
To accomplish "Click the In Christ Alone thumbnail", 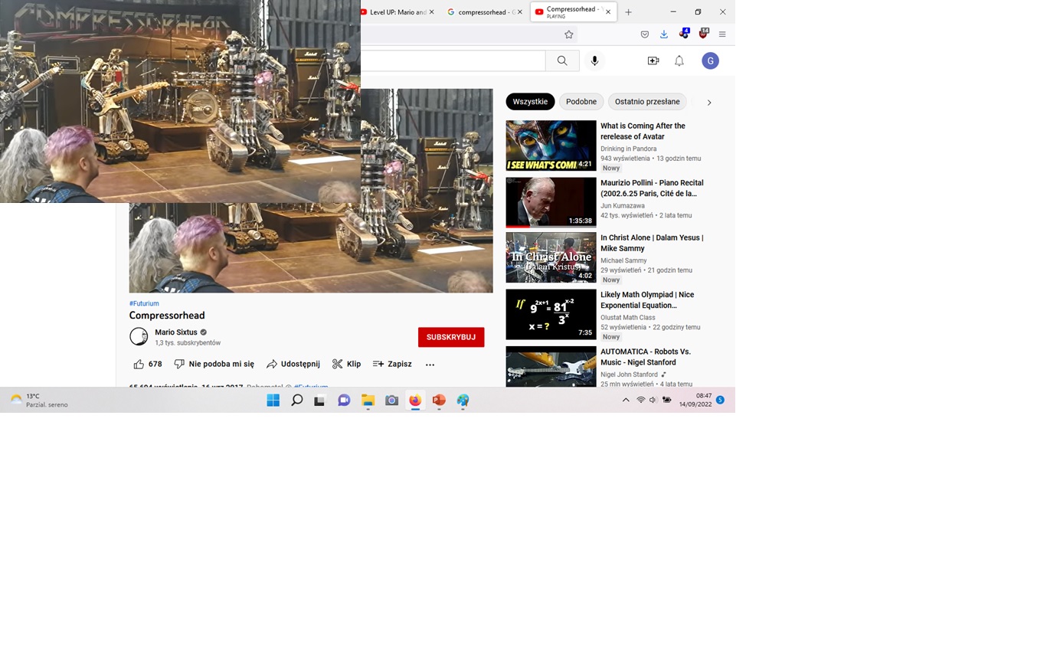I will coord(551,257).
